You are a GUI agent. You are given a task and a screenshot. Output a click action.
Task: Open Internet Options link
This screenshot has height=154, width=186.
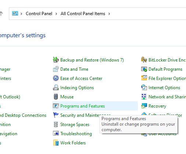point(164,88)
